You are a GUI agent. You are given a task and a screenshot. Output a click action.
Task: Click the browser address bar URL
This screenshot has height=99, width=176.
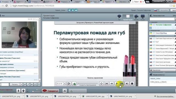(x=33, y=6)
